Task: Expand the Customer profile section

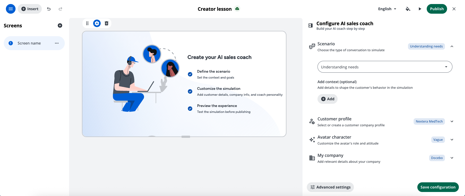Action: (x=452, y=121)
